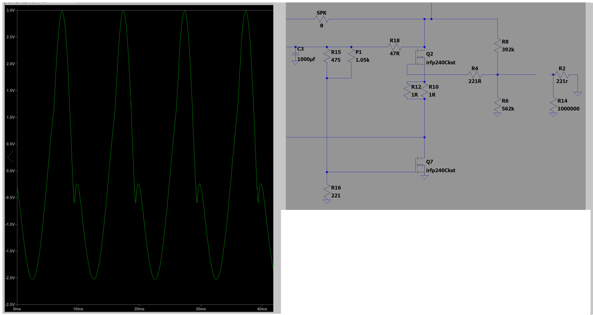Click the 40ms time axis label
593x315 pixels.
[262, 309]
